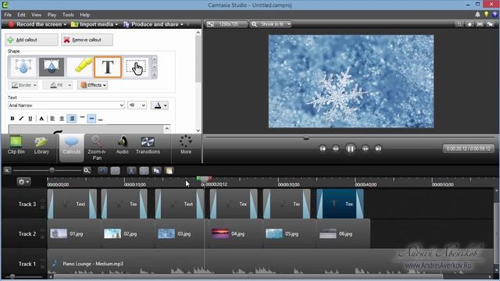Center callout text horizontally
This screenshot has height=281, width=500.
62,119
